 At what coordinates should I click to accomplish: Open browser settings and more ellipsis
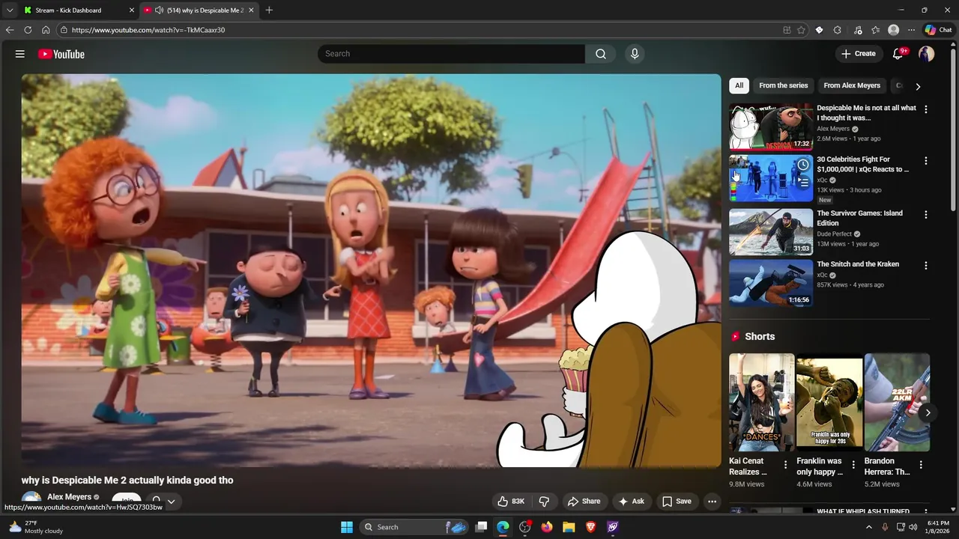[911, 30]
